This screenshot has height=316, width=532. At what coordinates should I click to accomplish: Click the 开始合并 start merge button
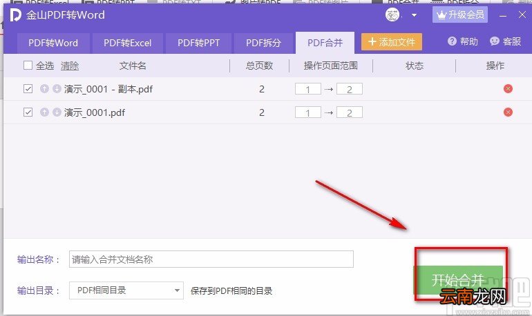[x=458, y=280]
